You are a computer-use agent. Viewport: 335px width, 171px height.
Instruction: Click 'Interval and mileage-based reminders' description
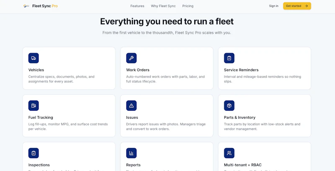(263, 79)
